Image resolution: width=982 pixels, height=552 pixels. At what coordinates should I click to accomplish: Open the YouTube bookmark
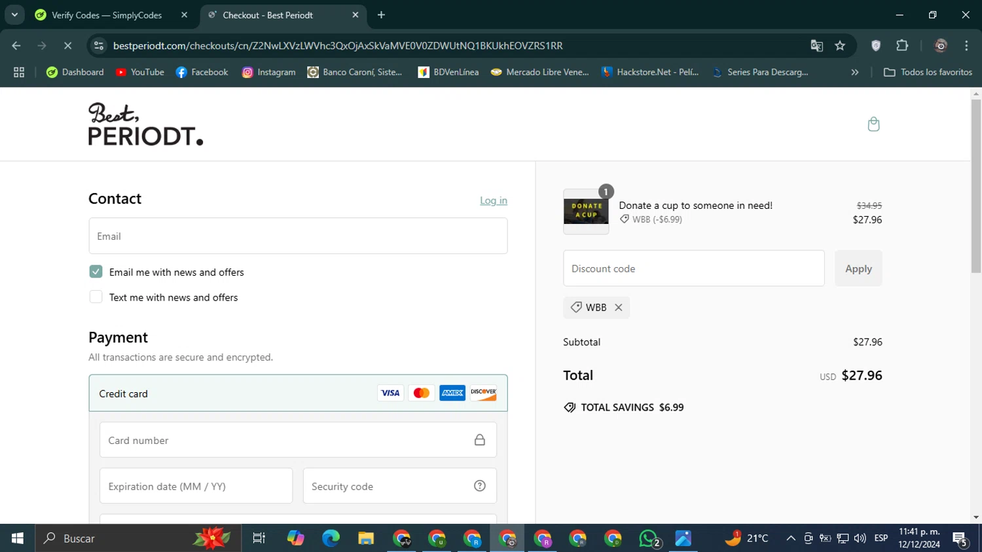coord(140,72)
